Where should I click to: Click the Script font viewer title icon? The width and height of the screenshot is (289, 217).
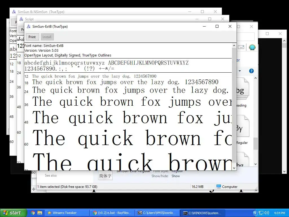click(21, 19)
